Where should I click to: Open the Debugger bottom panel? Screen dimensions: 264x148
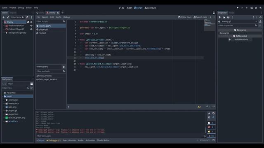[x=54, y=140]
